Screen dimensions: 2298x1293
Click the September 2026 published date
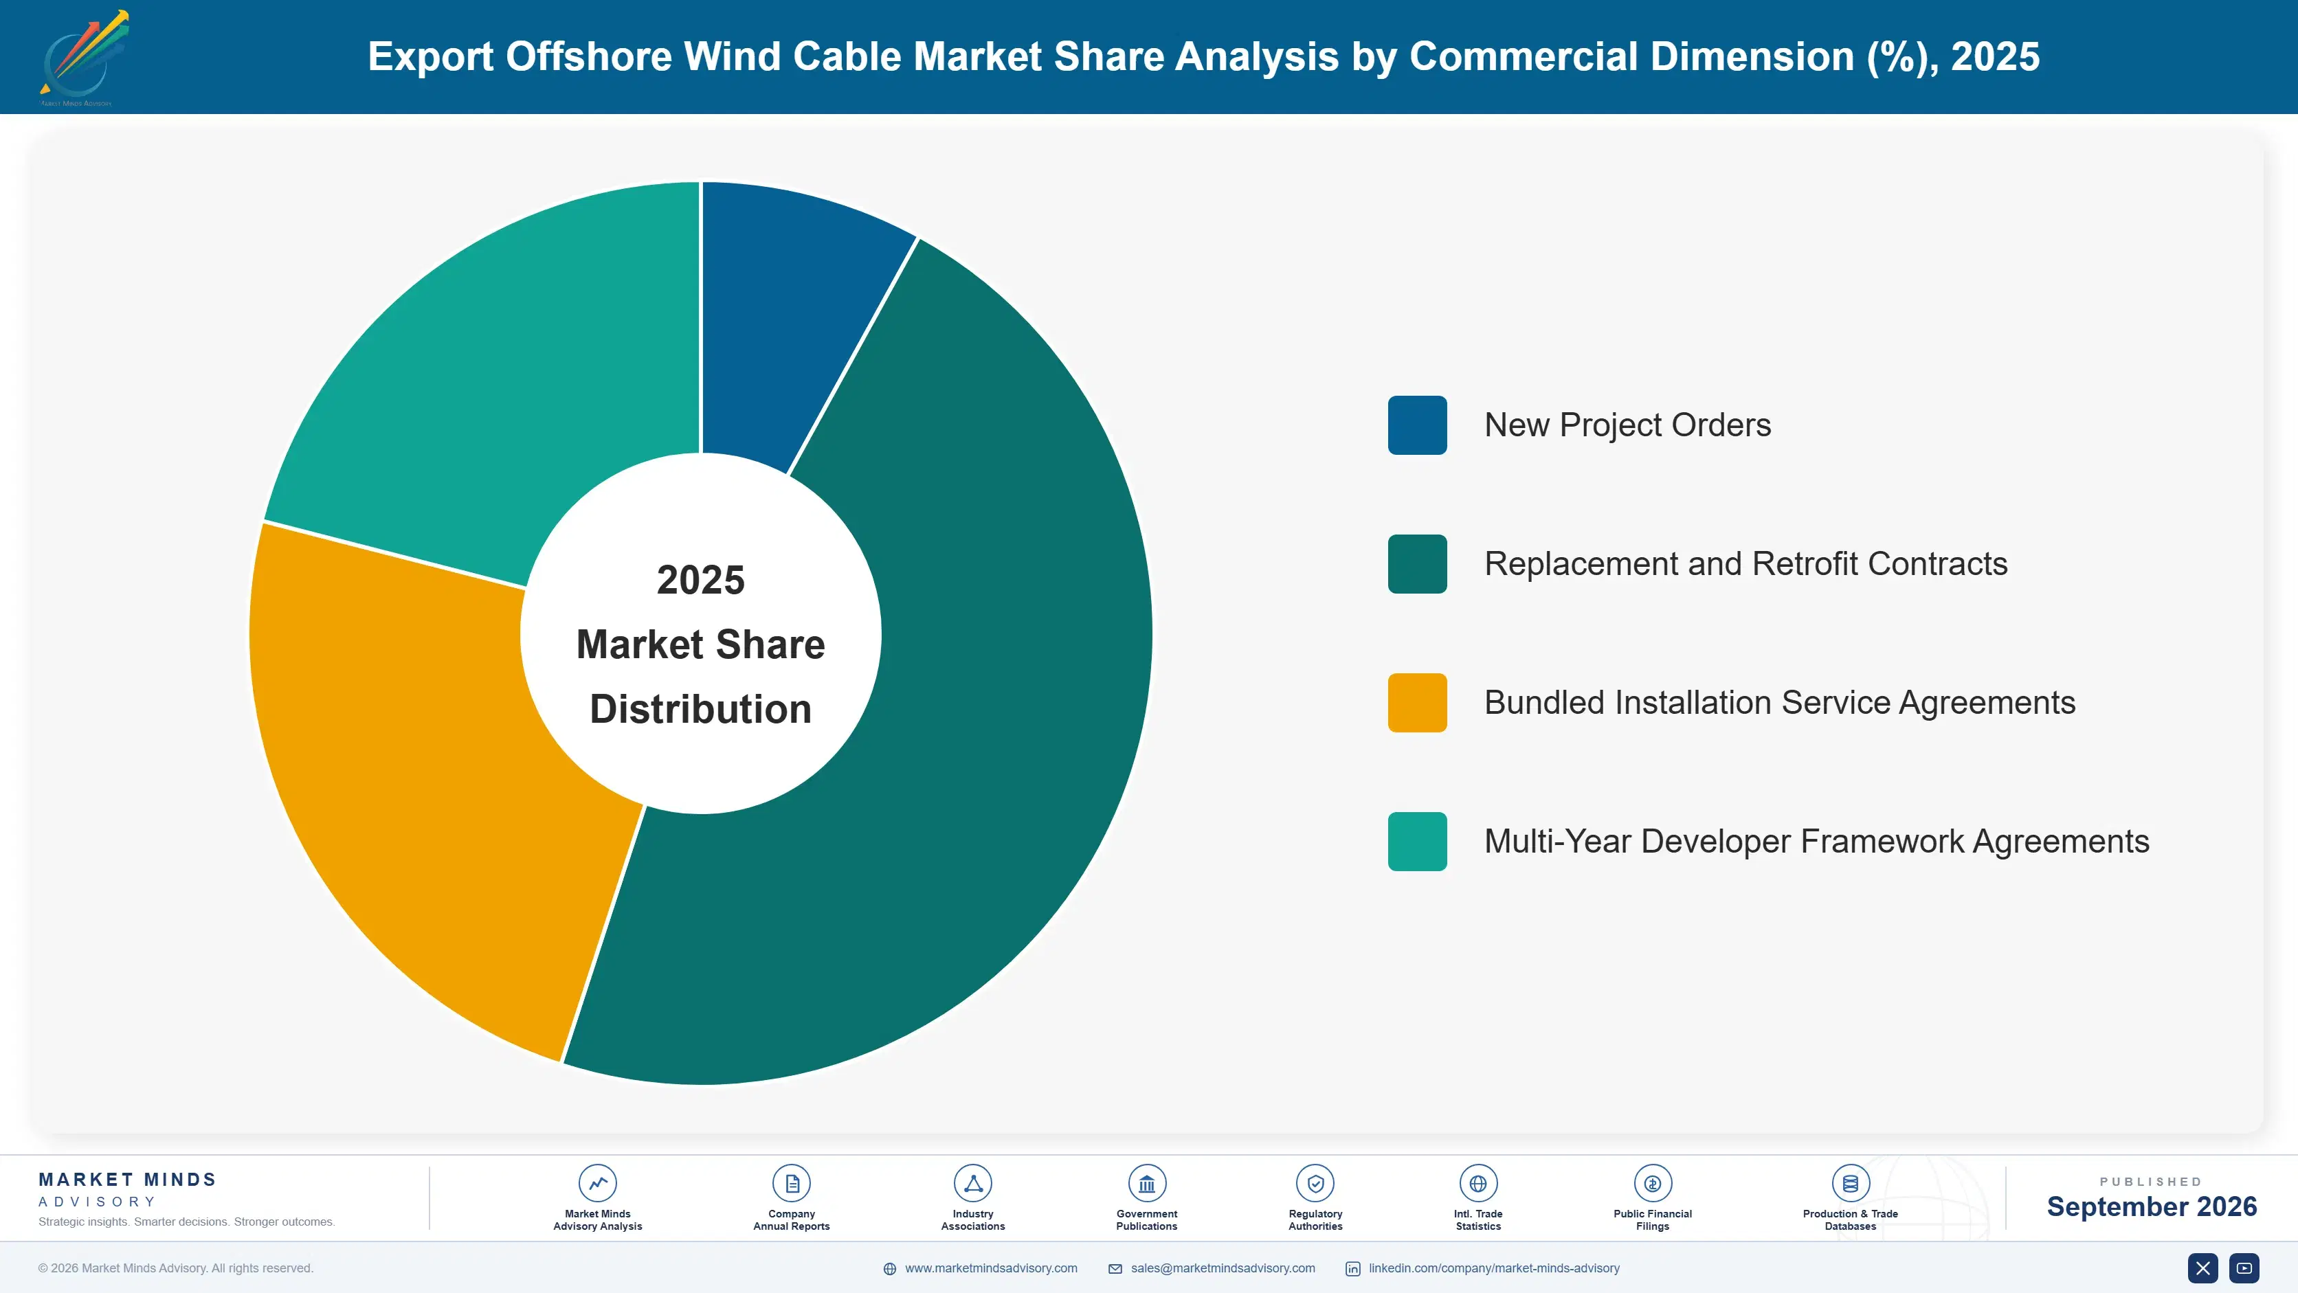tap(2151, 1206)
